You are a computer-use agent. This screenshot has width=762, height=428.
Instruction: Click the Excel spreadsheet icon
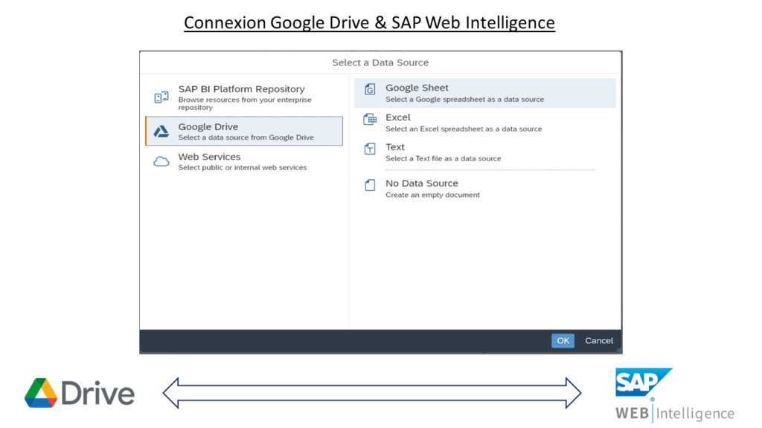click(370, 119)
